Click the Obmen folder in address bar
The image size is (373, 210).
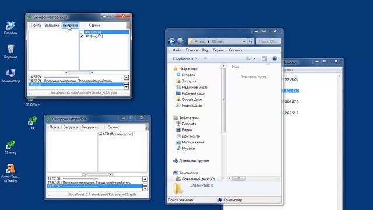(x=217, y=41)
